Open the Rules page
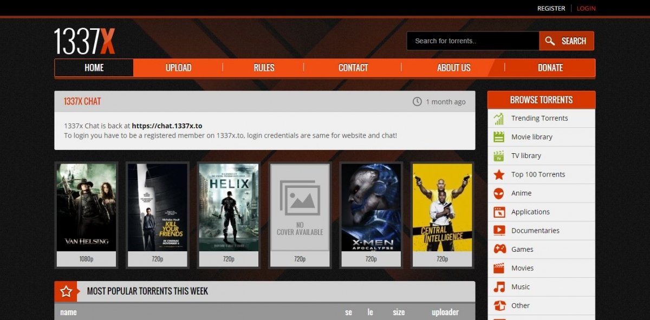This screenshot has height=320, width=650. coord(264,68)
